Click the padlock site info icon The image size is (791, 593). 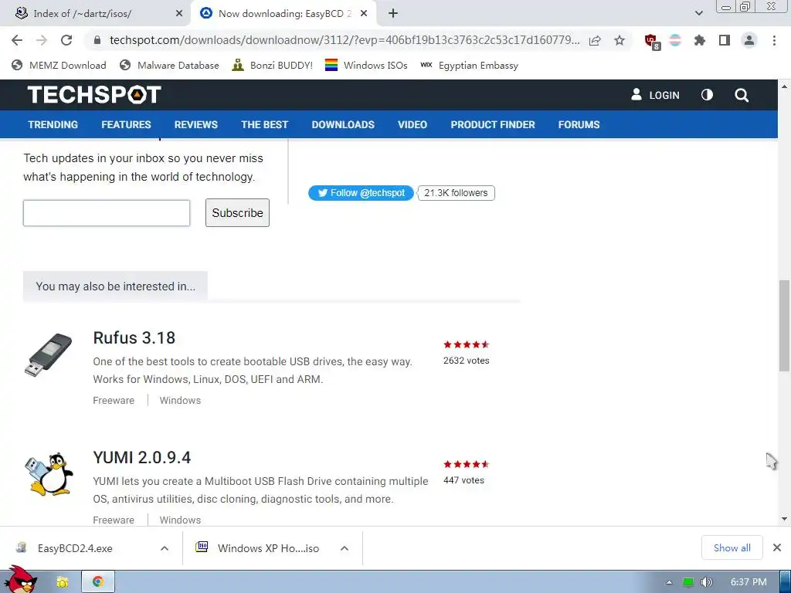pyautogui.click(x=97, y=40)
